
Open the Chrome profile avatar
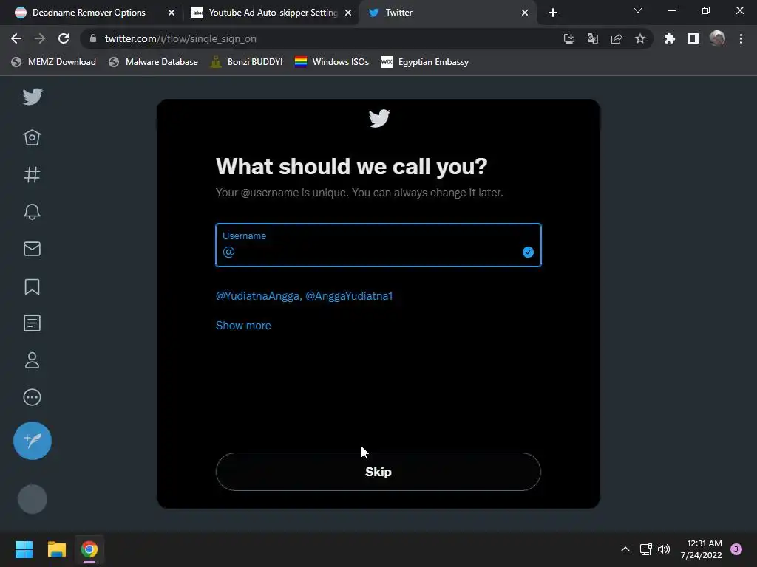click(717, 38)
